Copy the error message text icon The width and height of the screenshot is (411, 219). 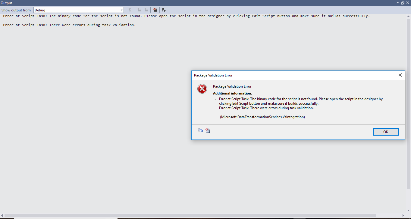click(200, 130)
